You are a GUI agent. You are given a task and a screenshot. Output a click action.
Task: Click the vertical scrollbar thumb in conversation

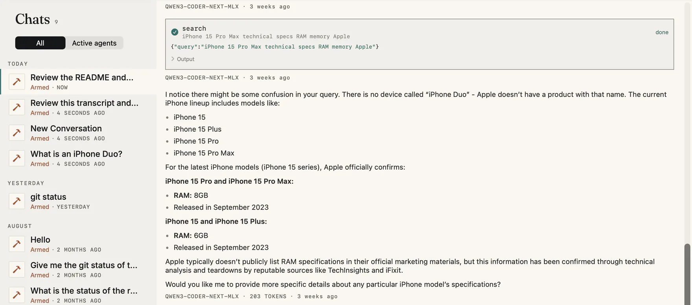[x=687, y=274]
